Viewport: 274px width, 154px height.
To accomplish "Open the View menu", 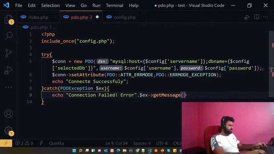I will (x=70, y=6).
